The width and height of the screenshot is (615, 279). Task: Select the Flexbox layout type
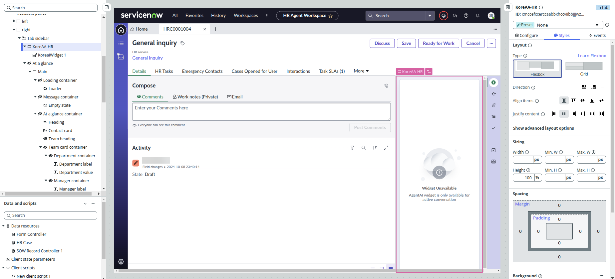(537, 69)
